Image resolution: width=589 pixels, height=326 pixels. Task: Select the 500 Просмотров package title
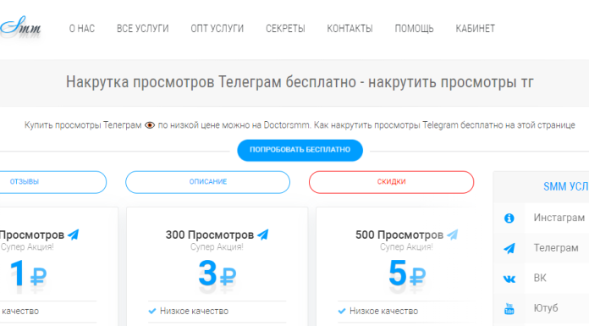coord(399,235)
